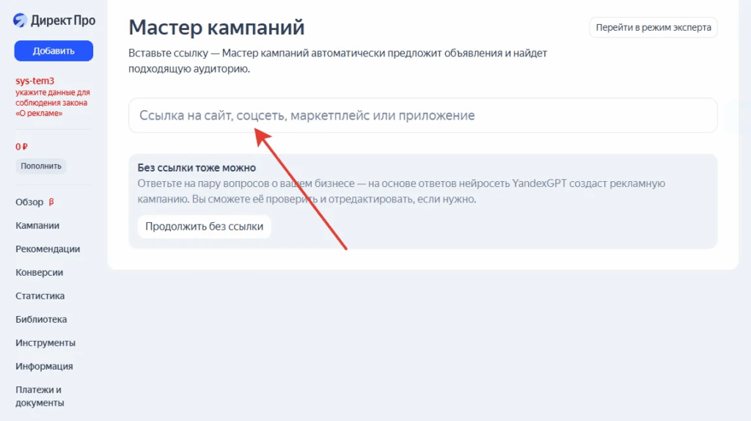Image resolution: width=751 pixels, height=421 pixels.
Task: Go to Библиотека in the sidebar
Action: coord(41,320)
